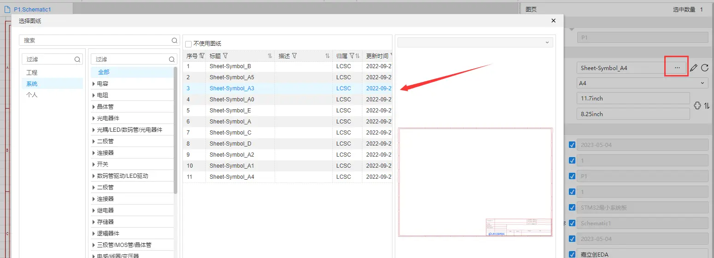Expand the 电容 category

94,84
